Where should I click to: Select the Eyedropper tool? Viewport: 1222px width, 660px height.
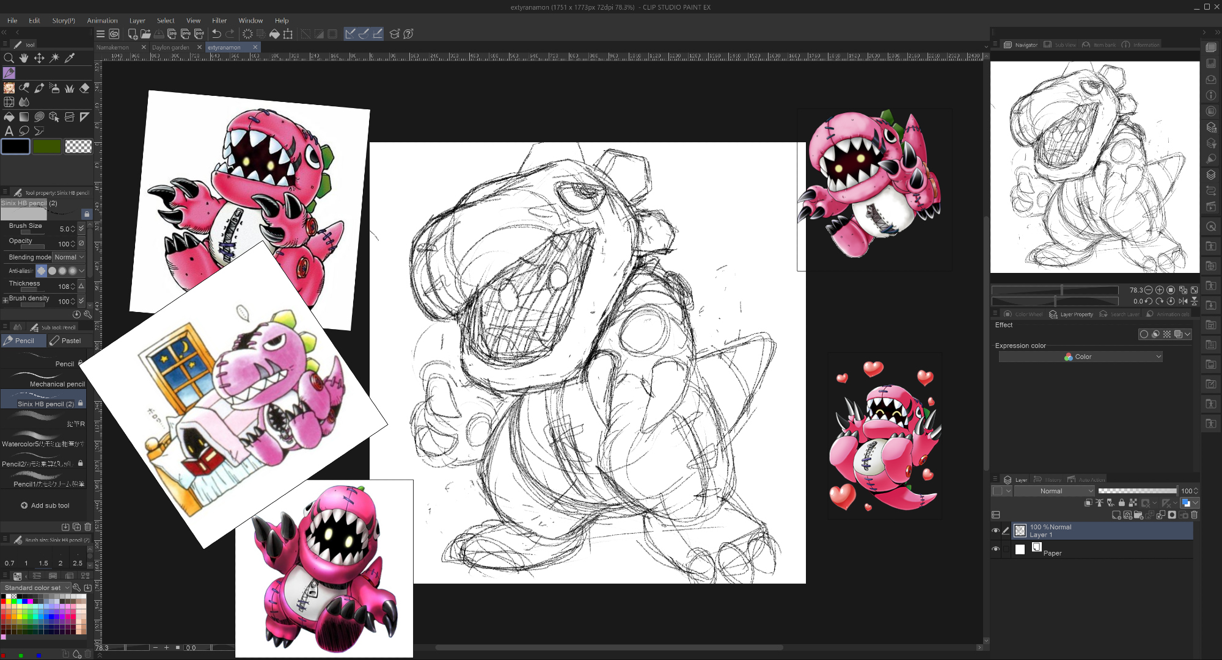coord(70,57)
